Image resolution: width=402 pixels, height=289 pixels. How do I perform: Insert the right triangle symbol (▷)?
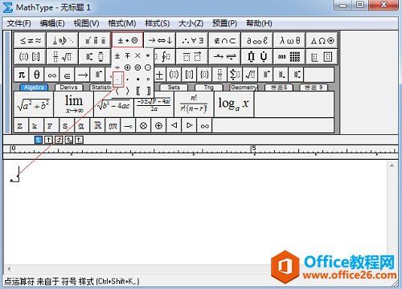(190, 125)
